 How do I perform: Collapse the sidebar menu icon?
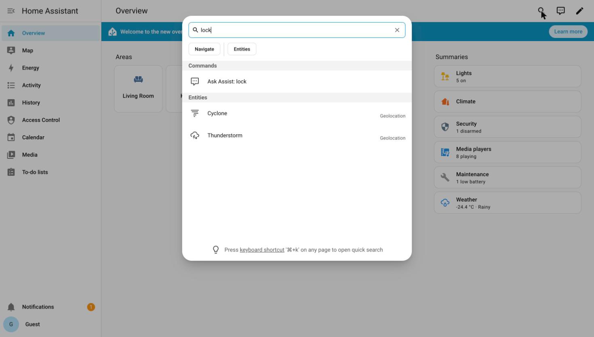pyautogui.click(x=11, y=11)
